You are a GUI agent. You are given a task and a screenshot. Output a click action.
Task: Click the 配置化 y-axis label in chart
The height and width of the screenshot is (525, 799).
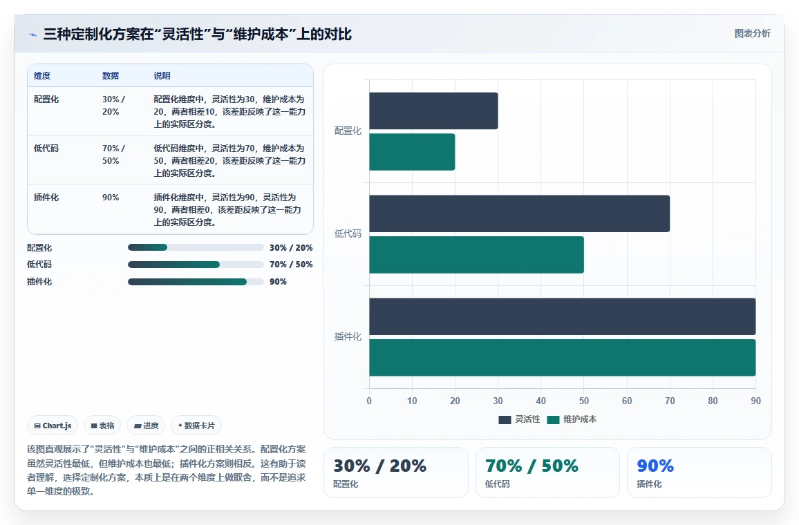[348, 131]
